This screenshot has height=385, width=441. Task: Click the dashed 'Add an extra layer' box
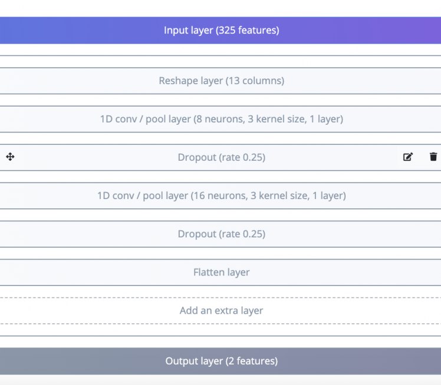pos(220,310)
